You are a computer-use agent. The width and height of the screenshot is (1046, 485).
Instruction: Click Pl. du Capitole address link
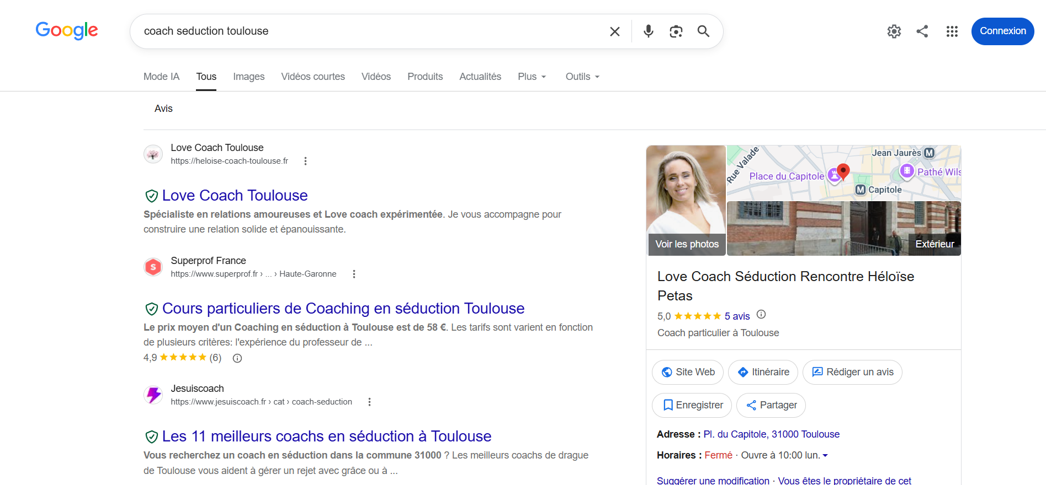click(x=772, y=434)
